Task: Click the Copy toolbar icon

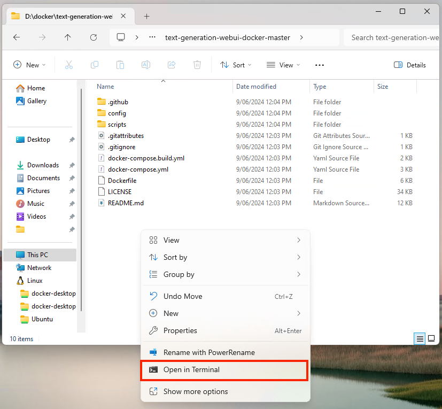Action: [95, 65]
